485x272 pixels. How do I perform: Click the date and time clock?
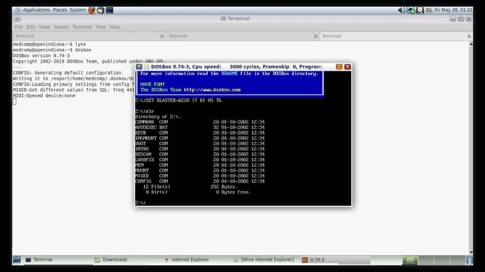click(x=453, y=10)
